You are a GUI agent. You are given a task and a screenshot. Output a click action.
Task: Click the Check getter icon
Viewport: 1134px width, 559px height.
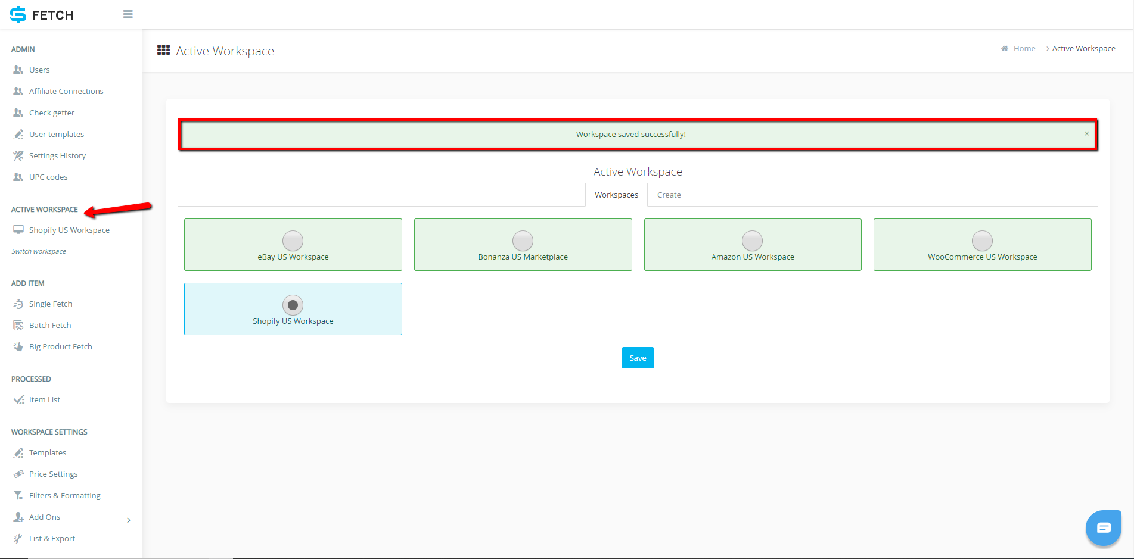coord(18,113)
